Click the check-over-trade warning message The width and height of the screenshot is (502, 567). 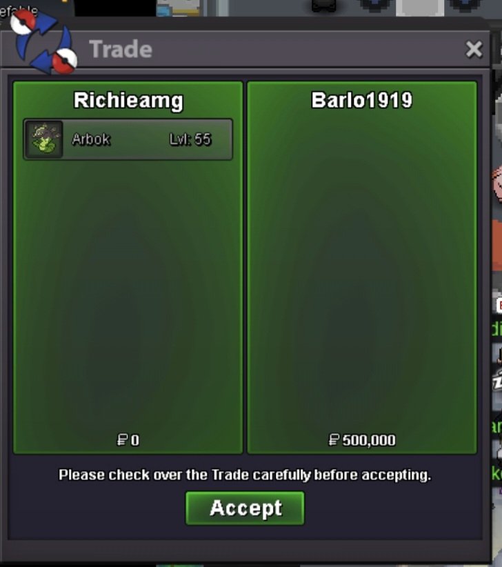click(x=245, y=475)
